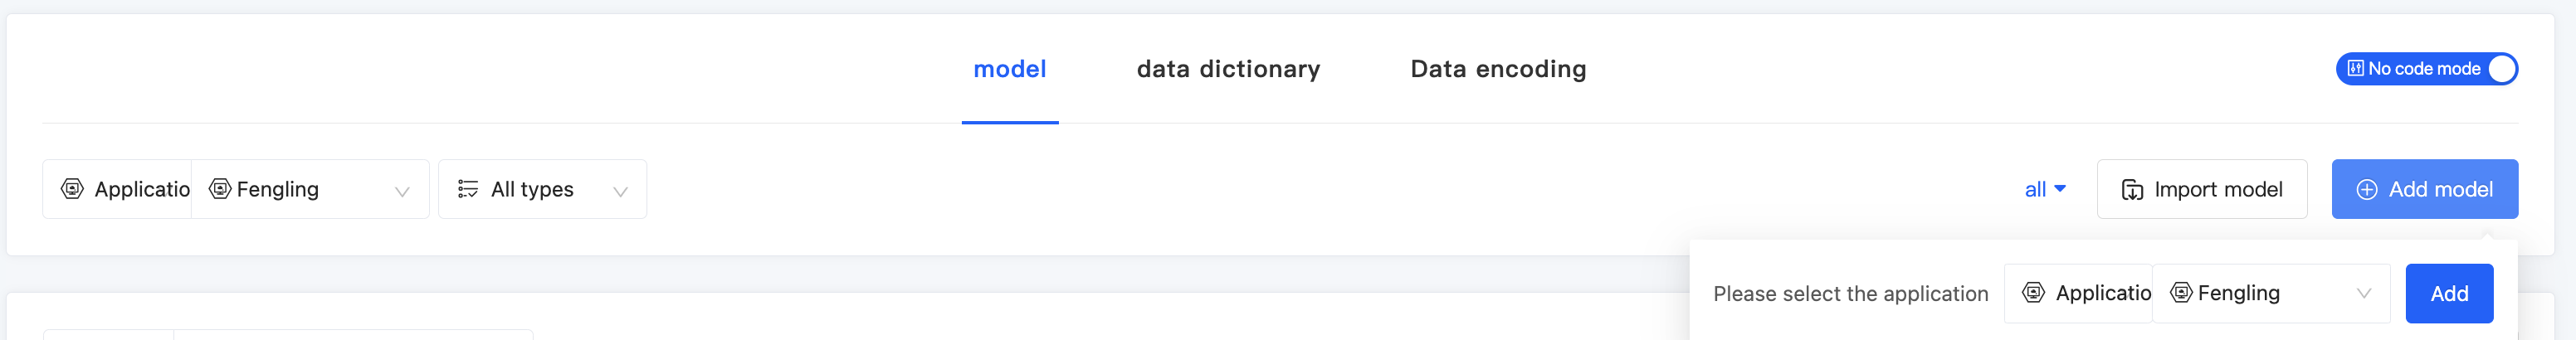Switch to the model tab

(x=1009, y=69)
